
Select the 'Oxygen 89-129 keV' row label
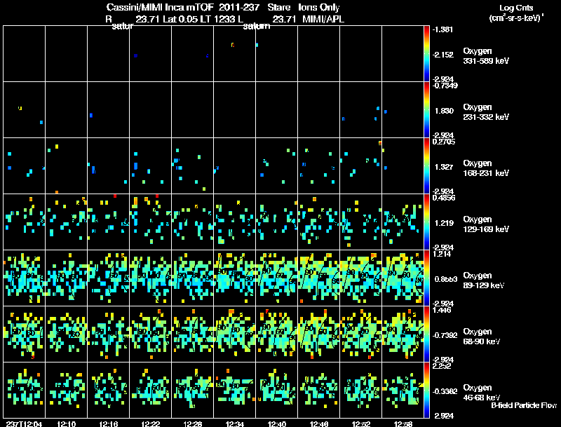click(x=484, y=280)
